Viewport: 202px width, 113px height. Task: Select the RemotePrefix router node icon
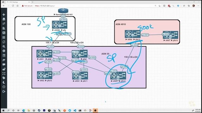pos(63,11)
